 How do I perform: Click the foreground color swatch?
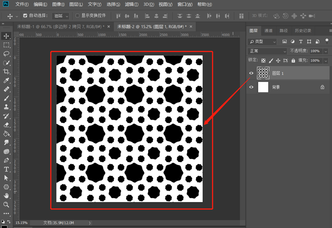click(x=4, y=227)
